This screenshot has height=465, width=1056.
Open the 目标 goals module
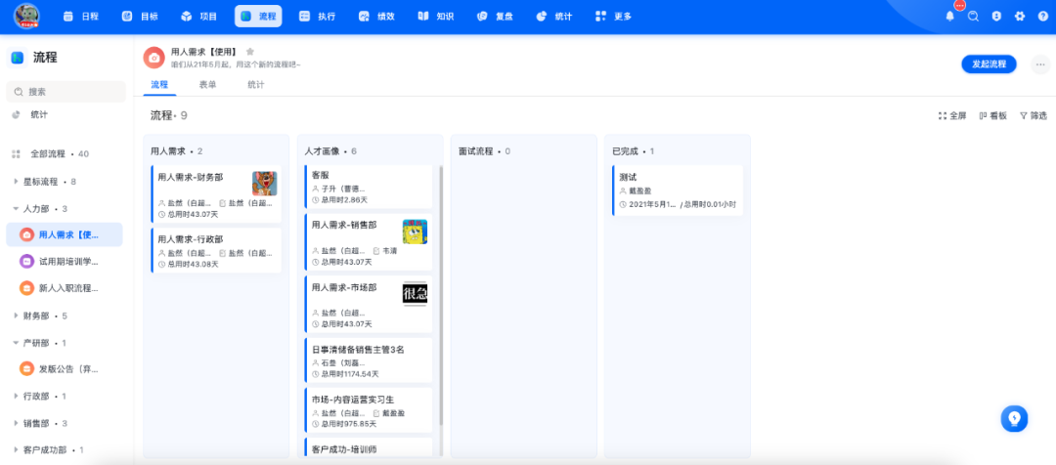point(140,17)
